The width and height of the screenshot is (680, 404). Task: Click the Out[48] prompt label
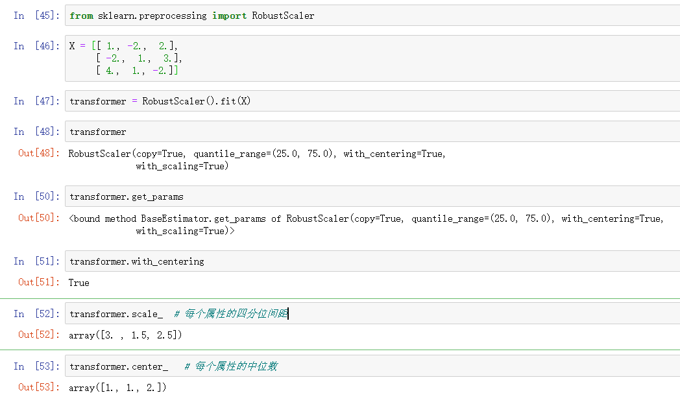coord(38,153)
